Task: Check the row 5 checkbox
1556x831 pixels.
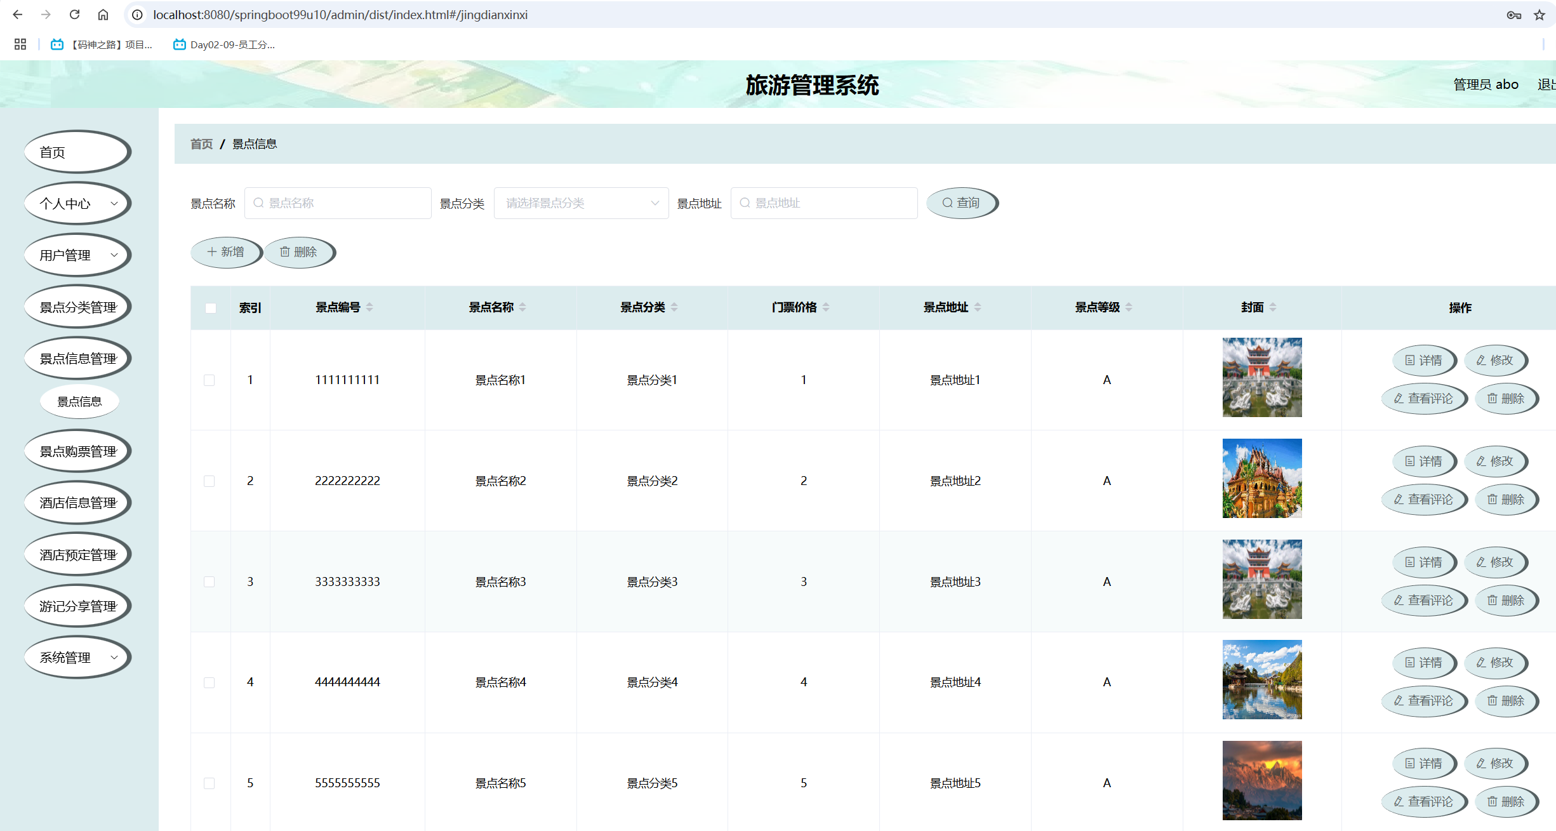Action: pyautogui.click(x=209, y=783)
